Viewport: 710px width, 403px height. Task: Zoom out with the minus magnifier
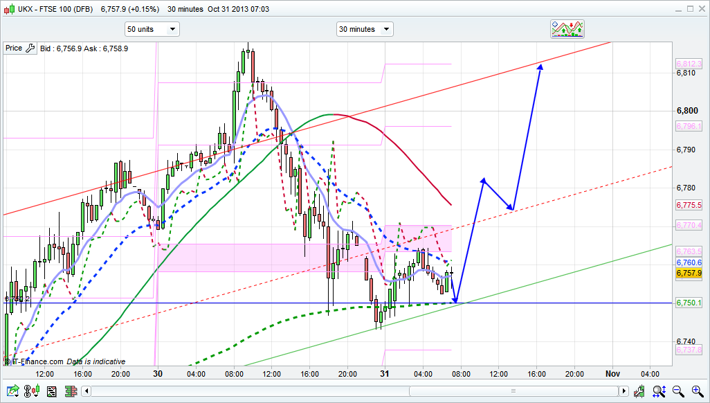coord(679,392)
